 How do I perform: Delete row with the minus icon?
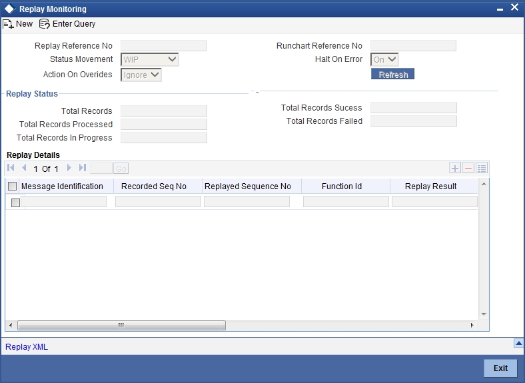point(468,168)
